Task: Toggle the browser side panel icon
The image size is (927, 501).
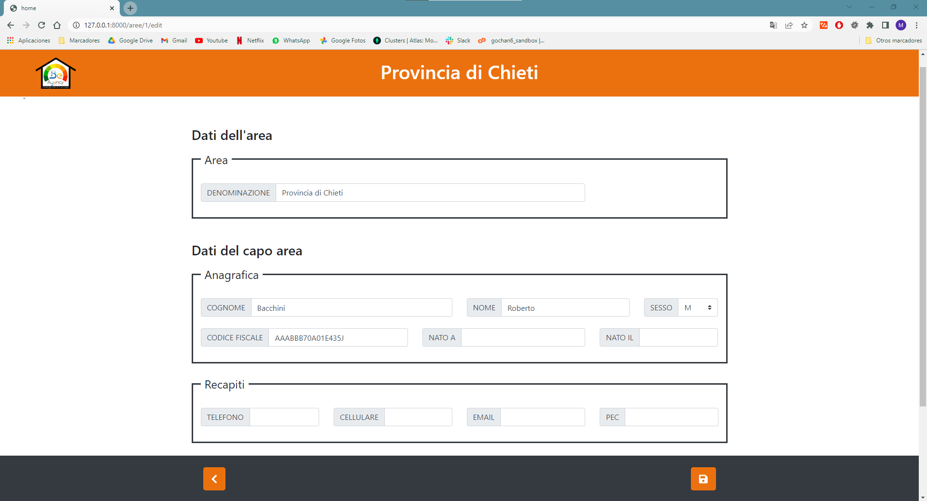Action: (x=885, y=25)
